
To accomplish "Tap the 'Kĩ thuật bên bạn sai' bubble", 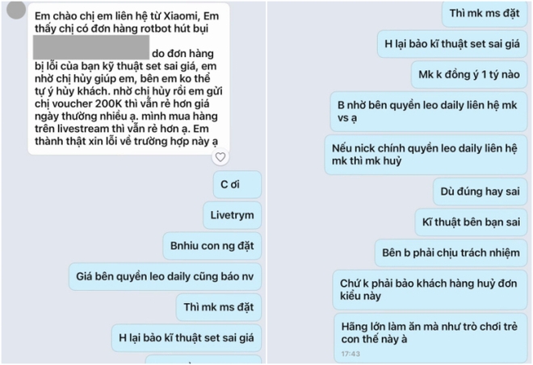I will click(471, 222).
